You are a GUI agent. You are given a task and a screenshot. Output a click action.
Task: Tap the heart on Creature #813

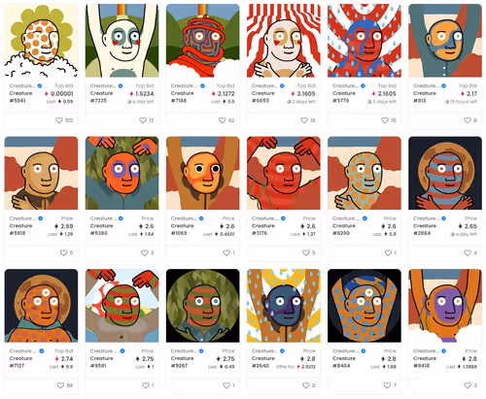pyautogui.click(x=468, y=120)
